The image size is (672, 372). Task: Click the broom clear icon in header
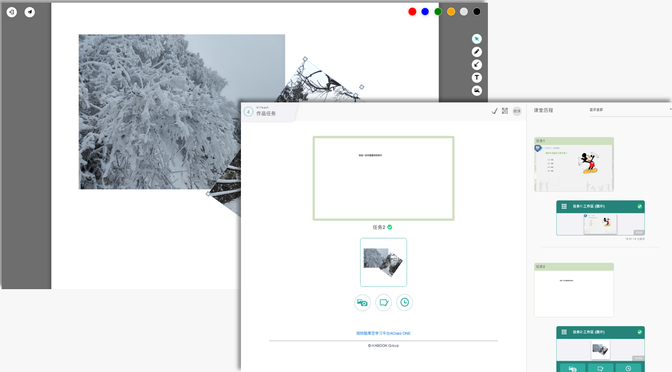coord(494,111)
